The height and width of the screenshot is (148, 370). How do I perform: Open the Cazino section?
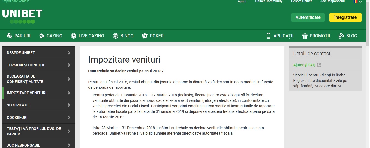click(51, 36)
